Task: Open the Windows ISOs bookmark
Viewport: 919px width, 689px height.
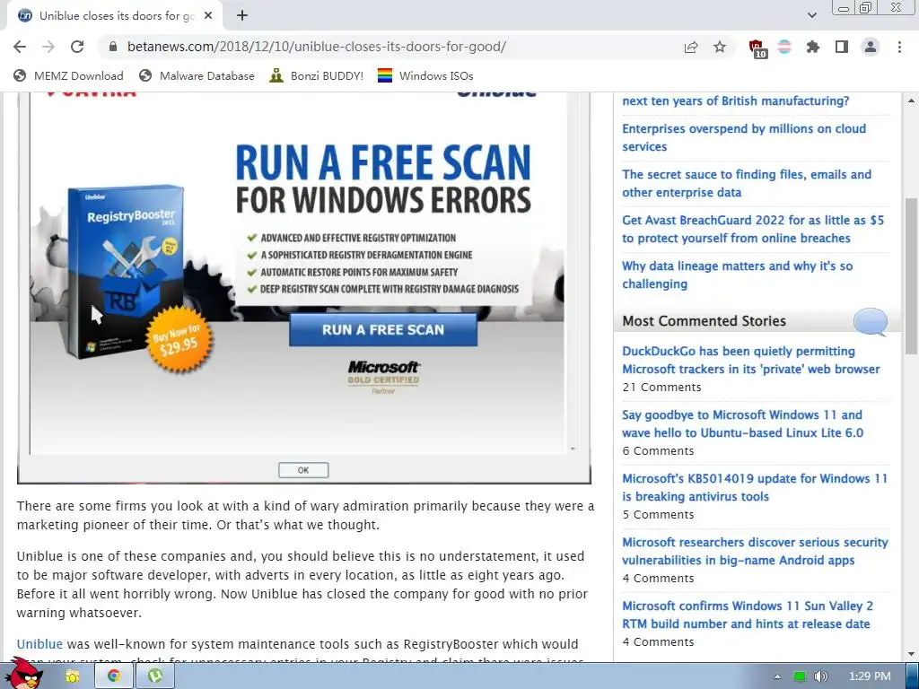Action: coord(425,75)
